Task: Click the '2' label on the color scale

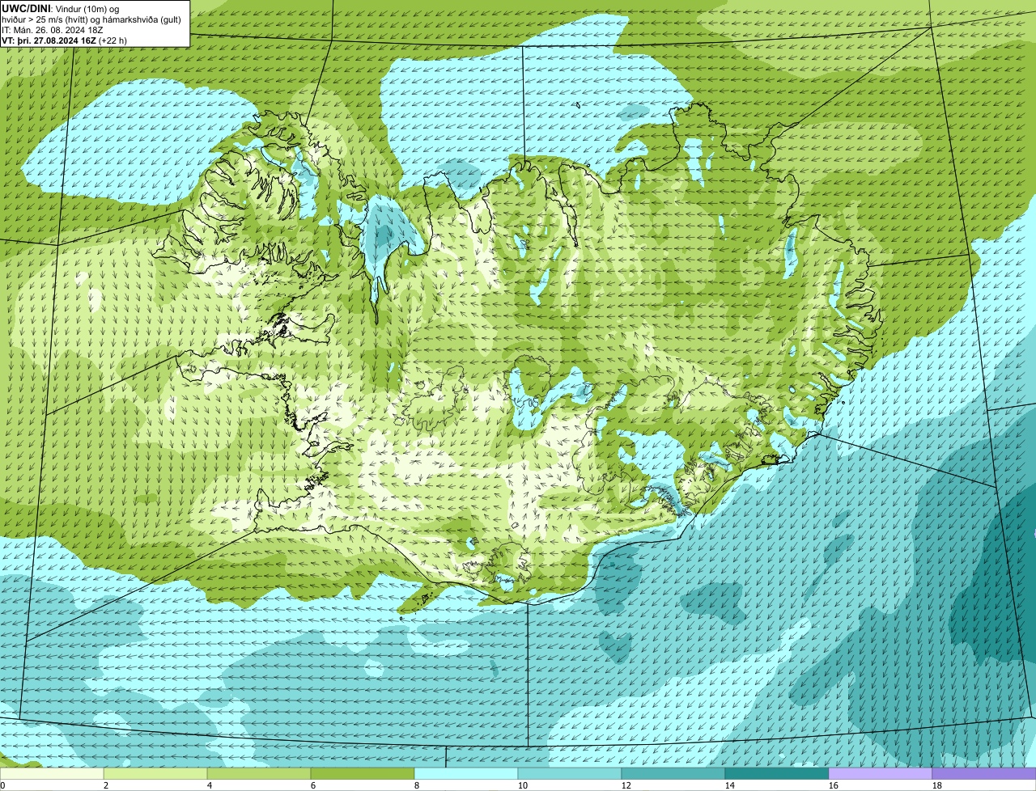Action: point(106,785)
